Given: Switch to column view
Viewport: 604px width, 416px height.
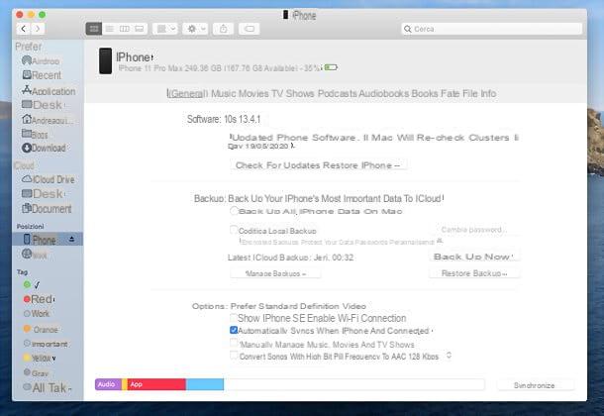Looking at the screenshot, I should (x=125, y=29).
